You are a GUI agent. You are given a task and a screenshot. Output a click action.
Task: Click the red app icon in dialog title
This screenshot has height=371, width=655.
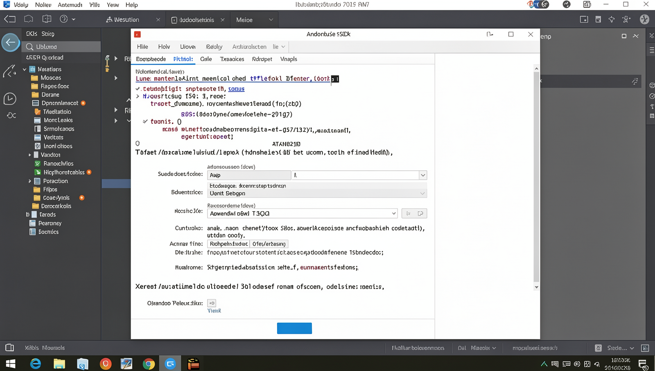(138, 34)
